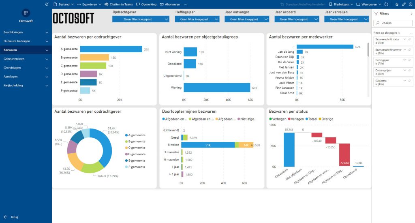Click the Abonneren button
The width and height of the screenshot is (415, 223).
pos(170,4)
